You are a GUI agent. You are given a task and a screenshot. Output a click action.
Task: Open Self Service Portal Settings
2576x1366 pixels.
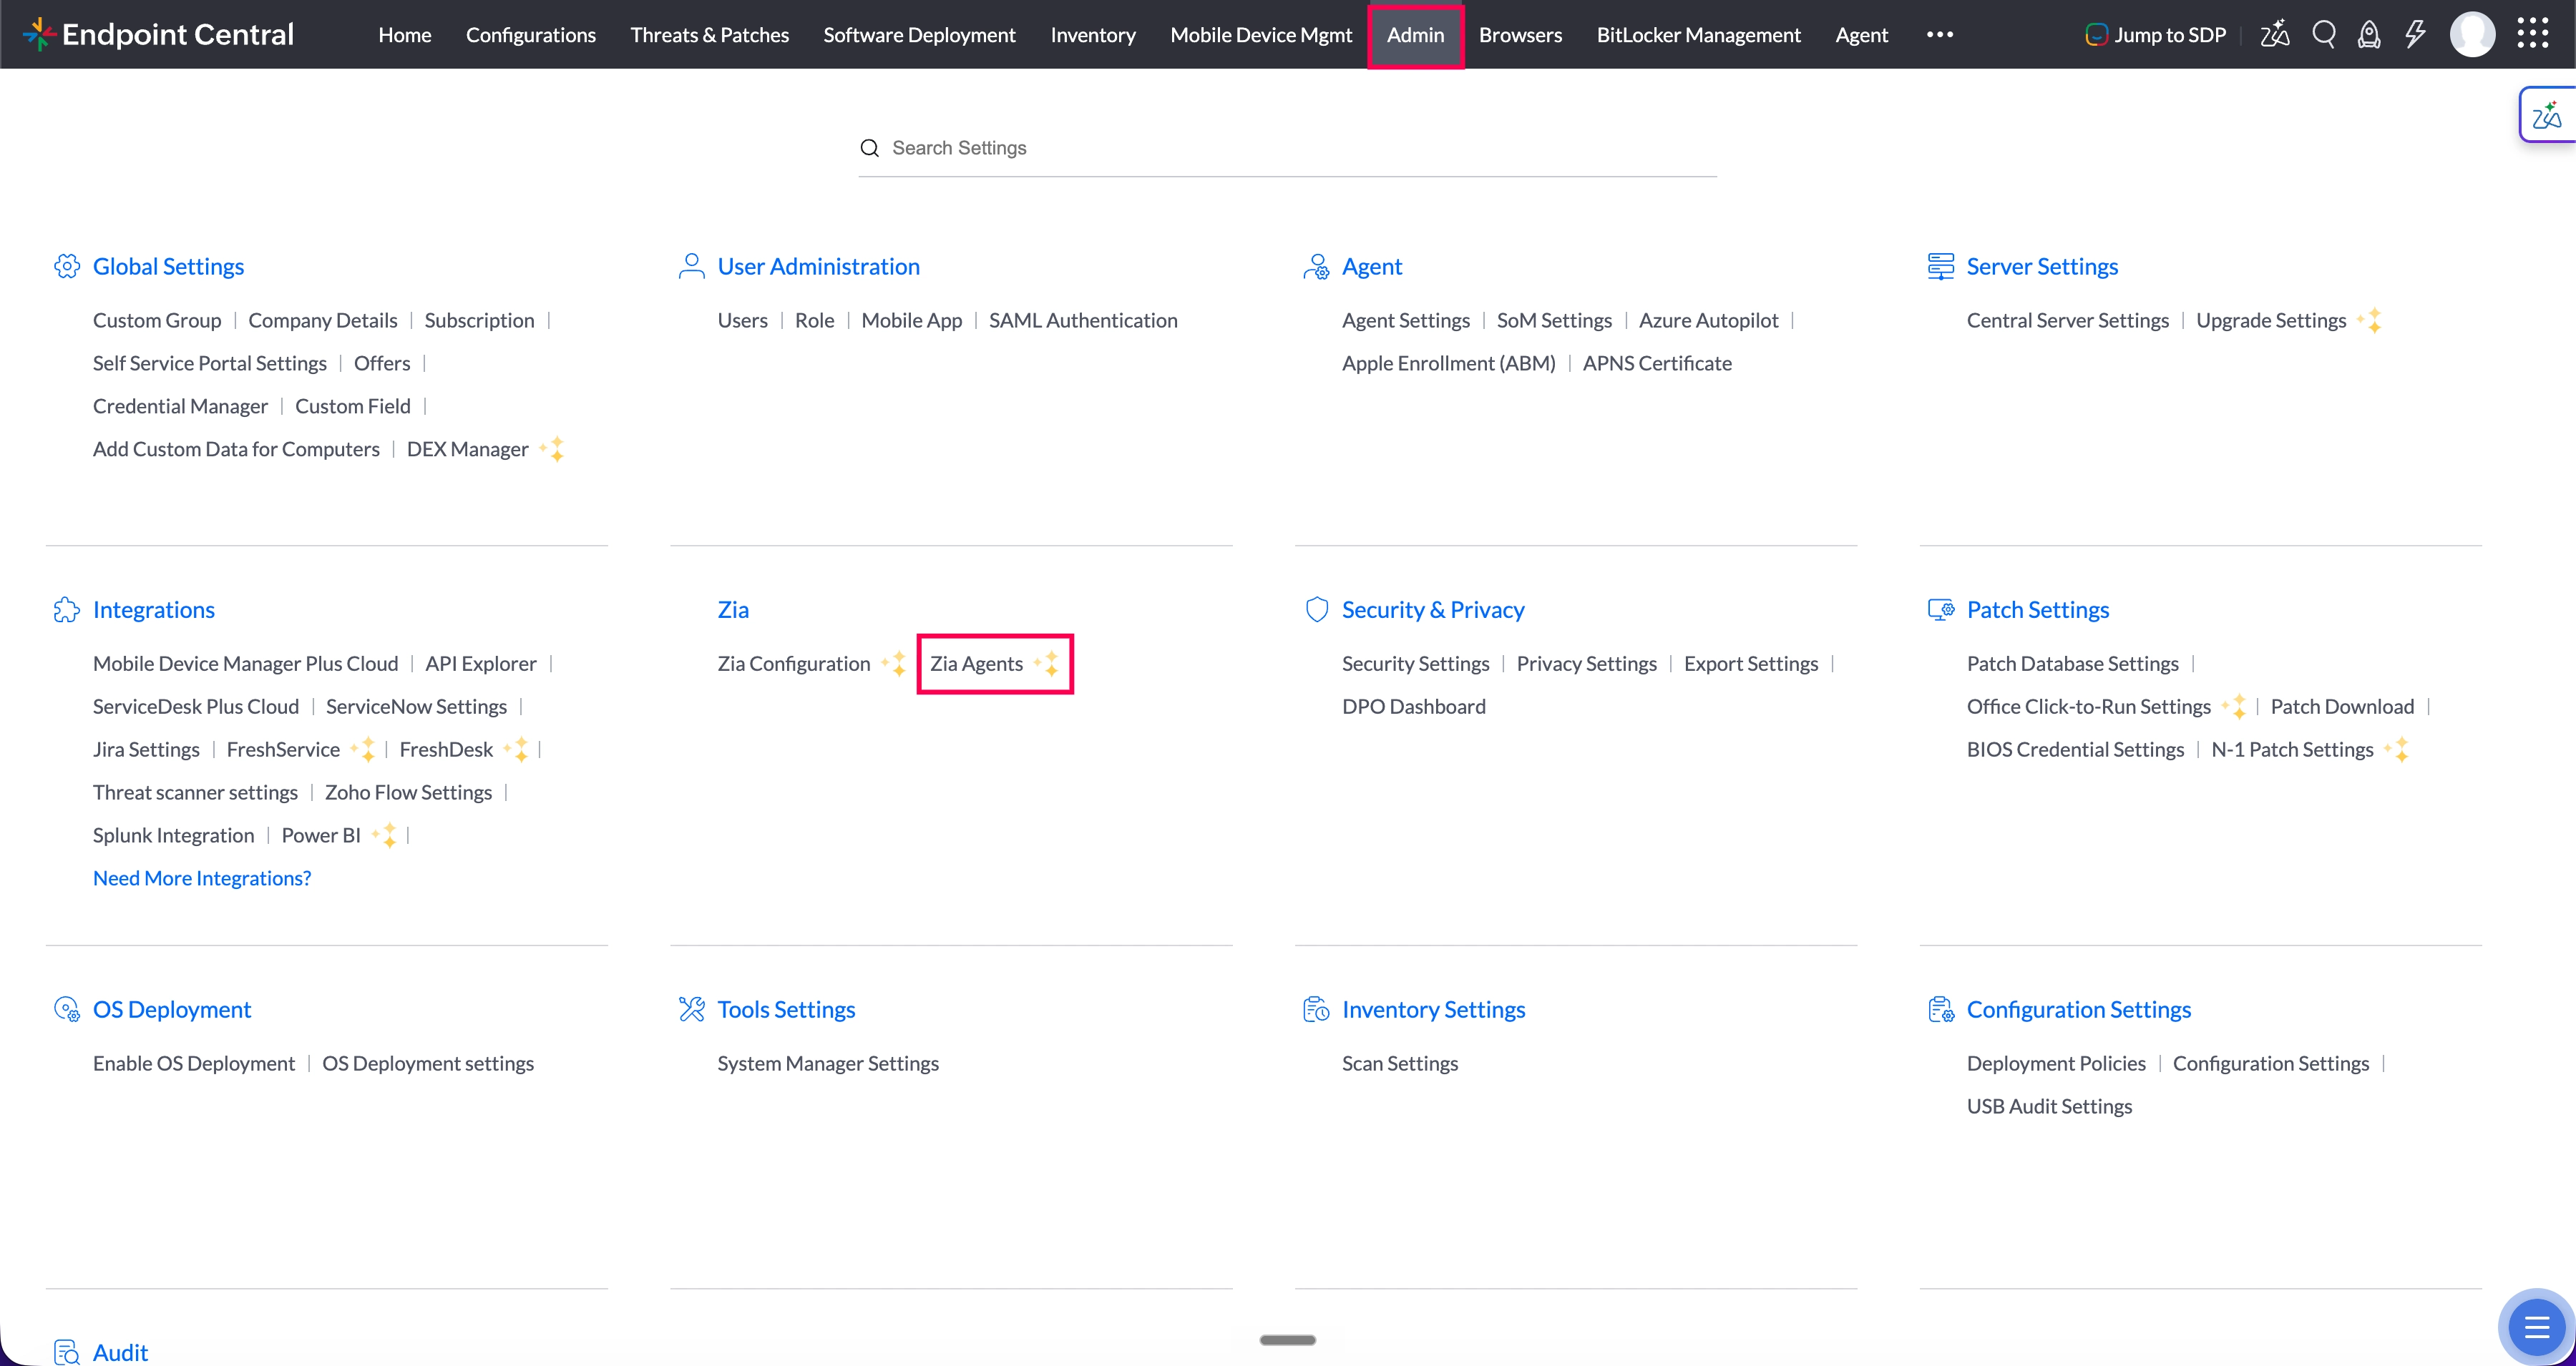[x=210, y=363]
